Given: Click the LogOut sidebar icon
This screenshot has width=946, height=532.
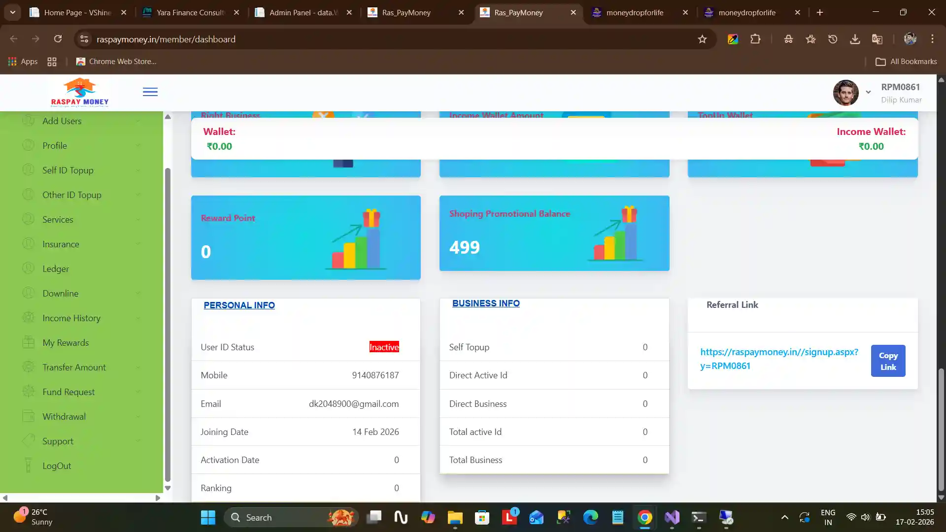Looking at the screenshot, I should (x=29, y=465).
